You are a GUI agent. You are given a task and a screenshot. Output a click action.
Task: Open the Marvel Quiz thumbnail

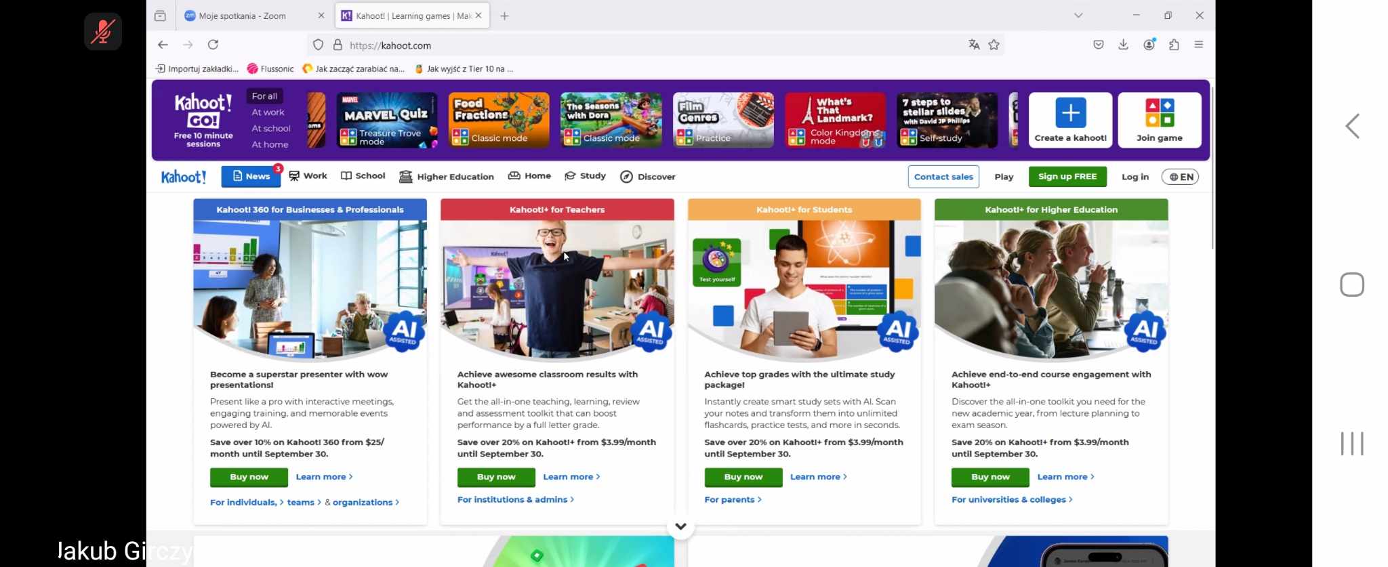387,121
